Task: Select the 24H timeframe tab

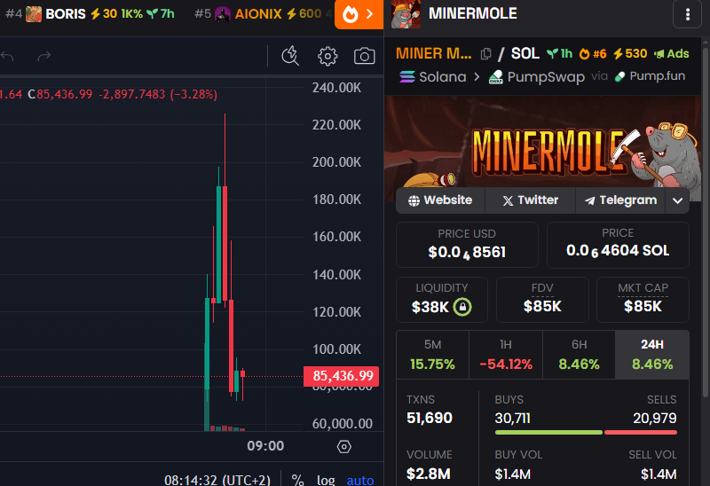Action: tap(652, 355)
